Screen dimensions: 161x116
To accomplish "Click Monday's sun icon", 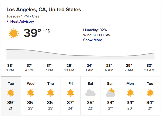I will point(130,93).
